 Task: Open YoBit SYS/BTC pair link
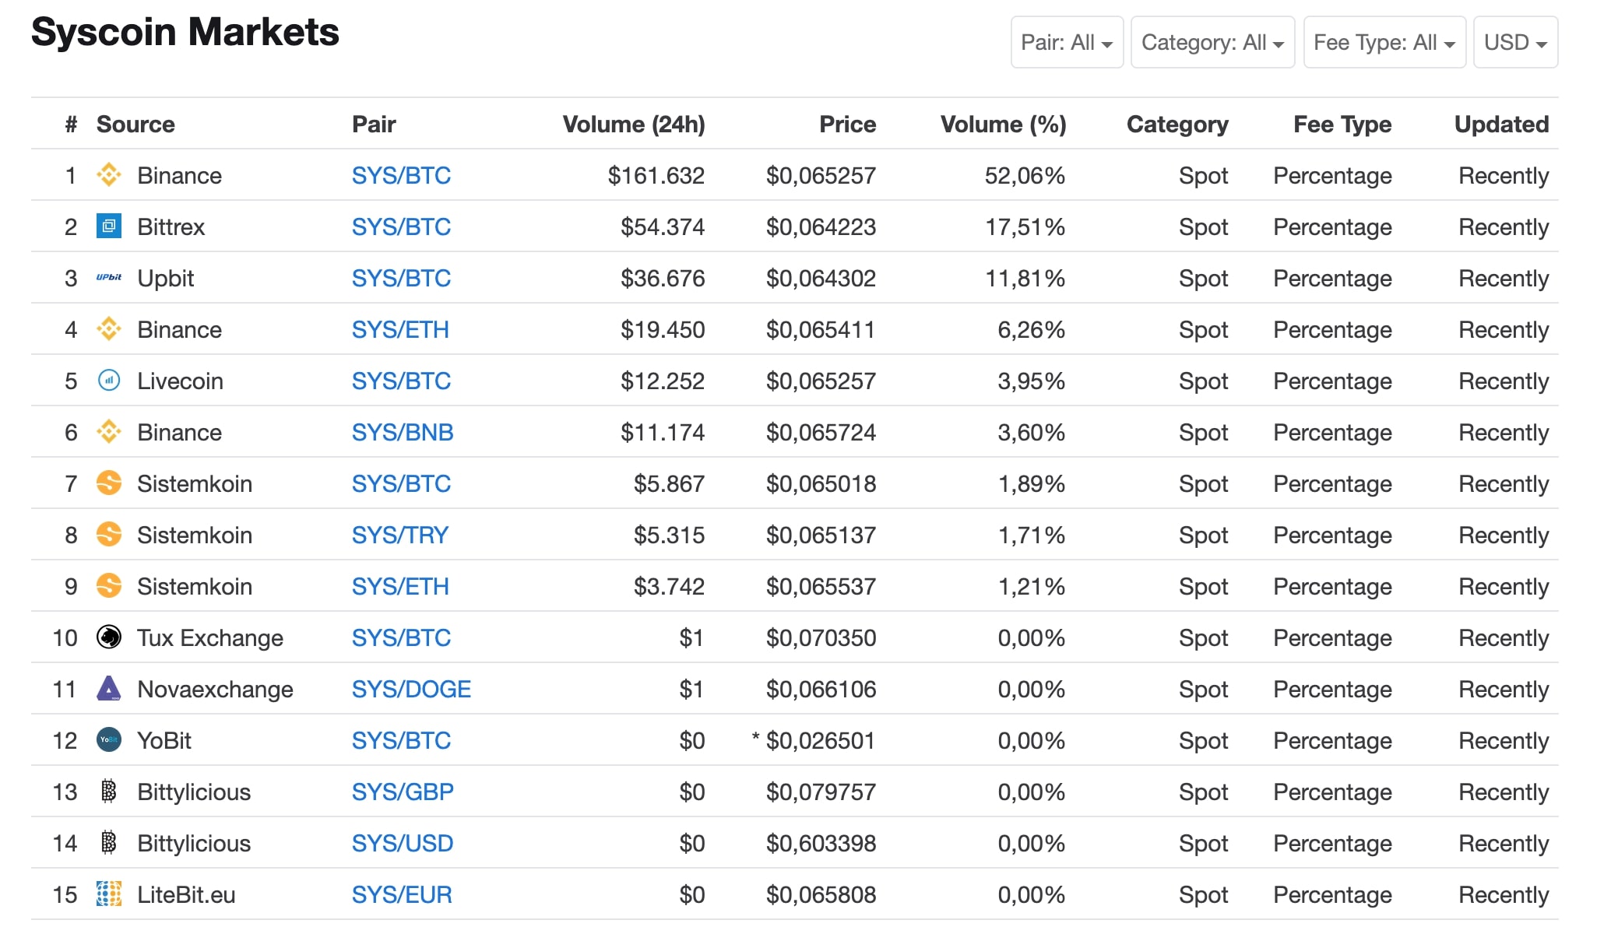(401, 741)
